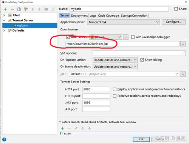
Task: Copy the selected configuration
Action: click(x=19, y=9)
